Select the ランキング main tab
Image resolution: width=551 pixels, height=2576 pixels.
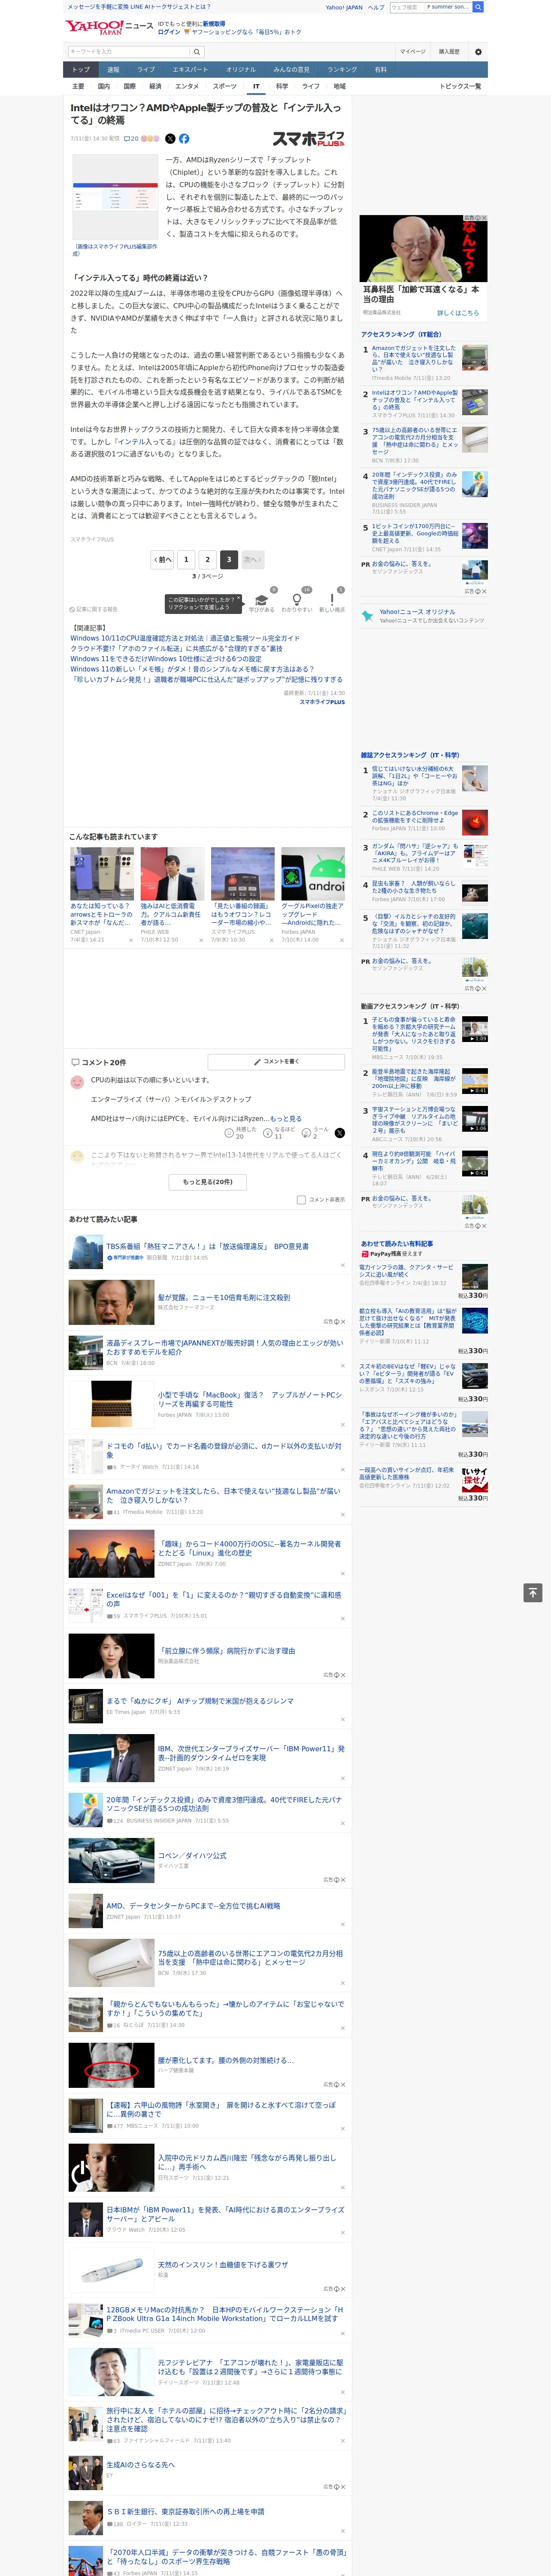tap(342, 70)
